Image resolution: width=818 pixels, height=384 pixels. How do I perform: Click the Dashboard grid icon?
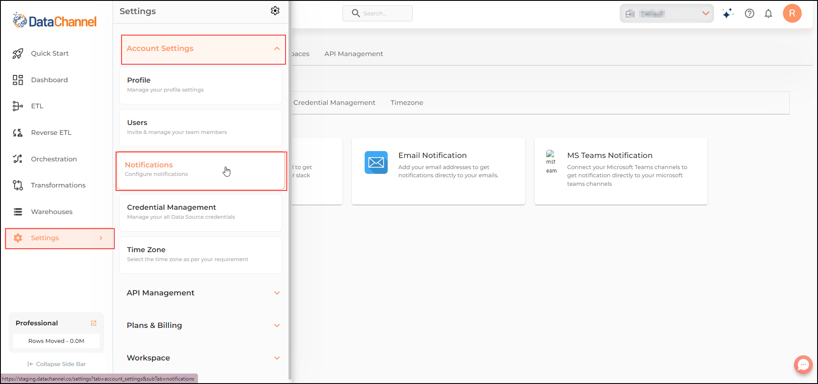18,80
